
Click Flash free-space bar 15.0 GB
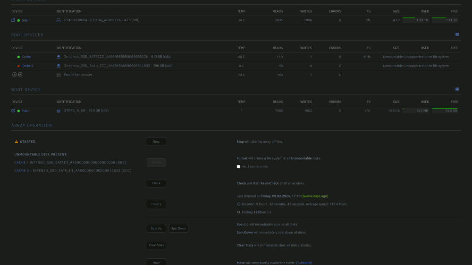tap(445, 111)
